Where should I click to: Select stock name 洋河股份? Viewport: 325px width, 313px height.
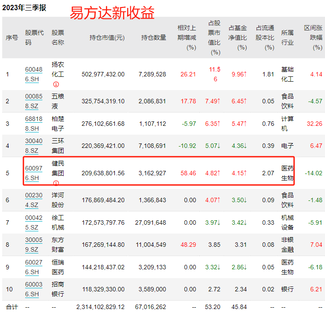pyautogui.click(x=57, y=200)
